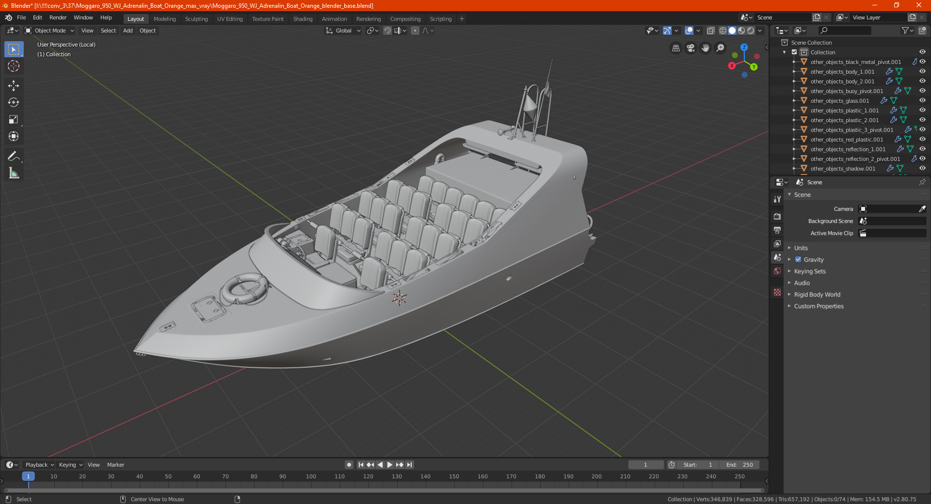Screen dimensions: 931x504
Task: Open the File menu
Action: point(21,17)
